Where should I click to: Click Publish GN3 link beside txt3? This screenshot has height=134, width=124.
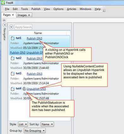tap(34, 74)
